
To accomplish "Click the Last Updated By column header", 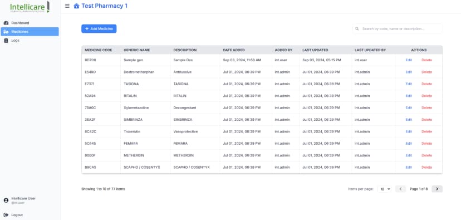I will 370,50.
